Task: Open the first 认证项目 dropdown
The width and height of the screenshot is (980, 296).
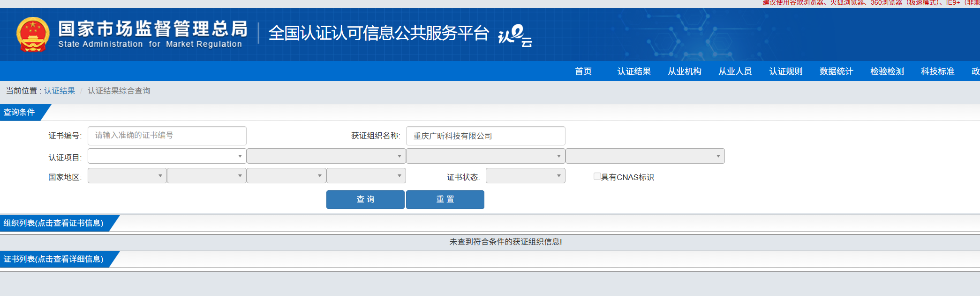Action: point(167,156)
